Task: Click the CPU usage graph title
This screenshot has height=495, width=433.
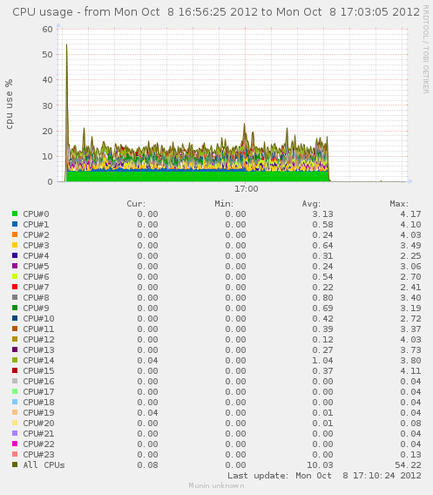Action: point(216,12)
